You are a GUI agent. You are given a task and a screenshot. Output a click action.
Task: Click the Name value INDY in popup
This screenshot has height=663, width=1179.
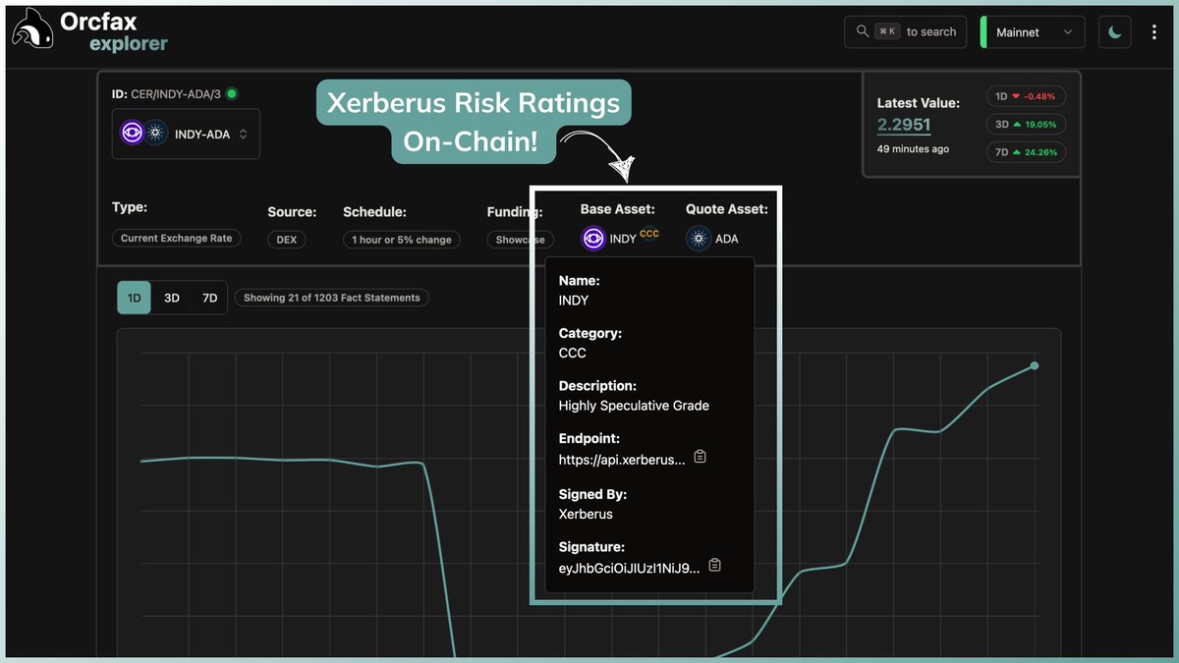tap(574, 300)
